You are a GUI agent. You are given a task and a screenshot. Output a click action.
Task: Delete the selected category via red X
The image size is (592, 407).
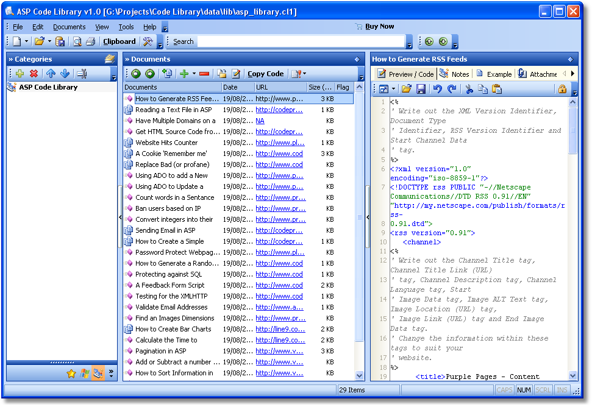point(34,73)
